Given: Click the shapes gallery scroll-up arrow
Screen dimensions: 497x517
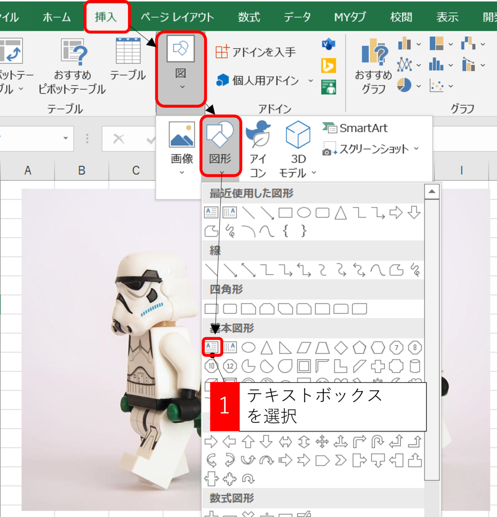Looking at the screenshot, I should point(432,192).
